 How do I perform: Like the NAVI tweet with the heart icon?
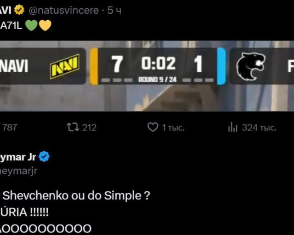[153, 127]
